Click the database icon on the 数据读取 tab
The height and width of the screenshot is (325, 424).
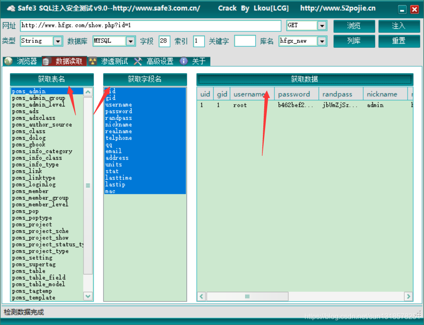click(x=46, y=62)
